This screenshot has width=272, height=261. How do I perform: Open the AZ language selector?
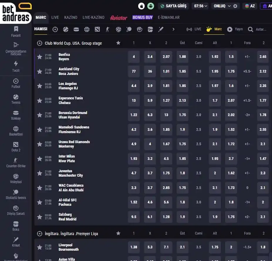click(250, 6)
